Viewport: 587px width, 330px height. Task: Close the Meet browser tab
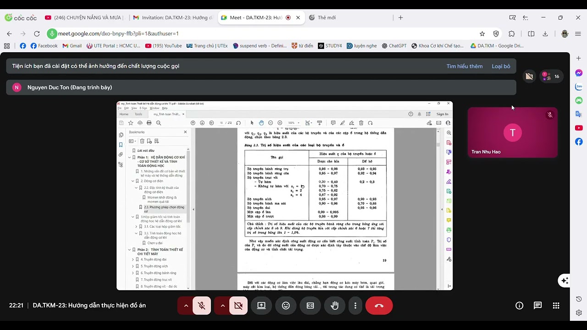coord(298,17)
